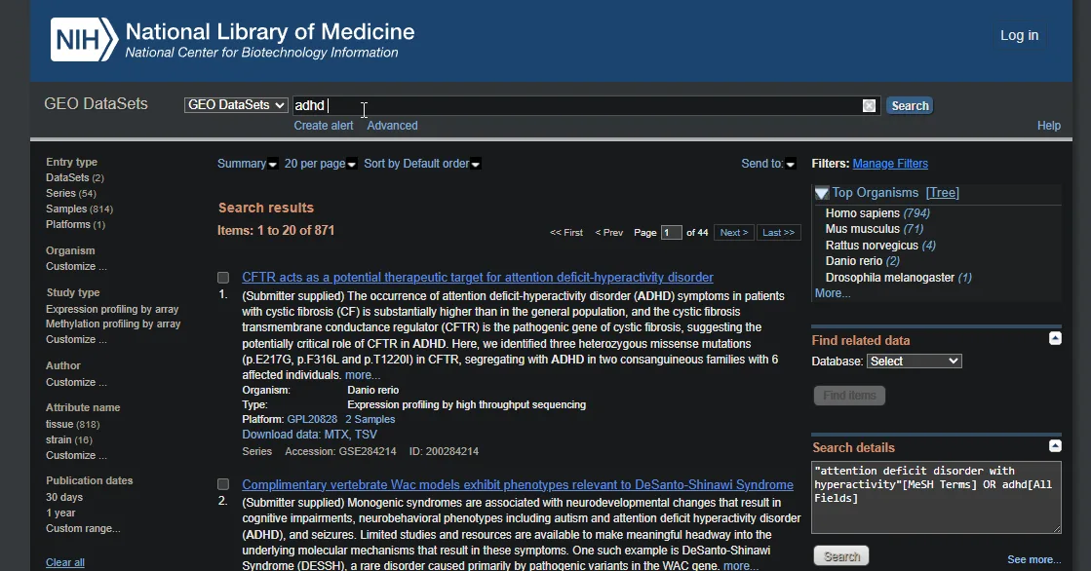Open the GEO DataSets database dropdown

coord(236,105)
